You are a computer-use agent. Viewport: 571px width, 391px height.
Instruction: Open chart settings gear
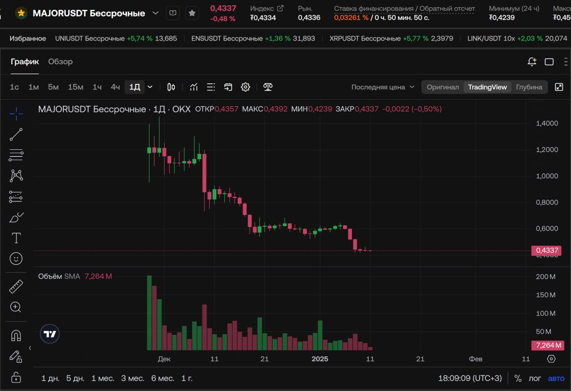point(245,87)
